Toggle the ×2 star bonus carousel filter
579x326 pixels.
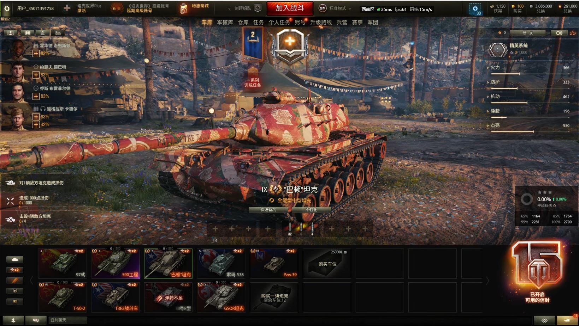(15, 270)
